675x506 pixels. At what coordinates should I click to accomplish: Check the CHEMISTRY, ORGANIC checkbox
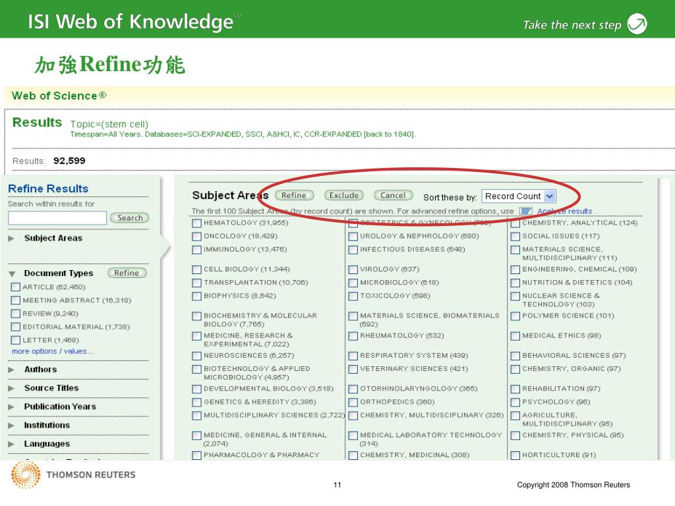coord(515,369)
